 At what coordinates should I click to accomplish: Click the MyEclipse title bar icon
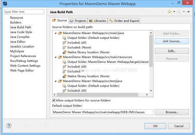5,4
